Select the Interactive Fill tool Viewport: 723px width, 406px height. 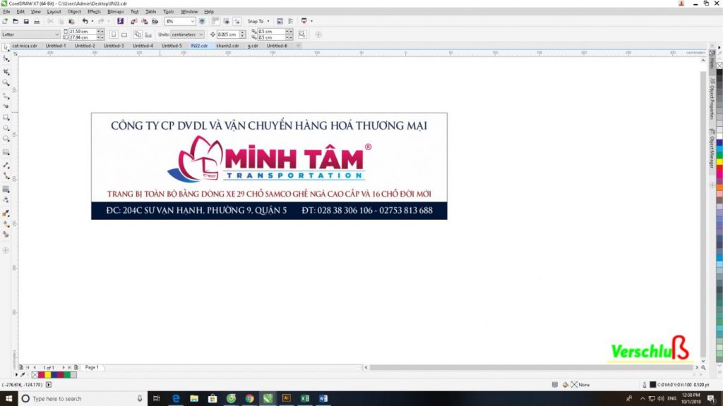pyautogui.click(x=6, y=224)
